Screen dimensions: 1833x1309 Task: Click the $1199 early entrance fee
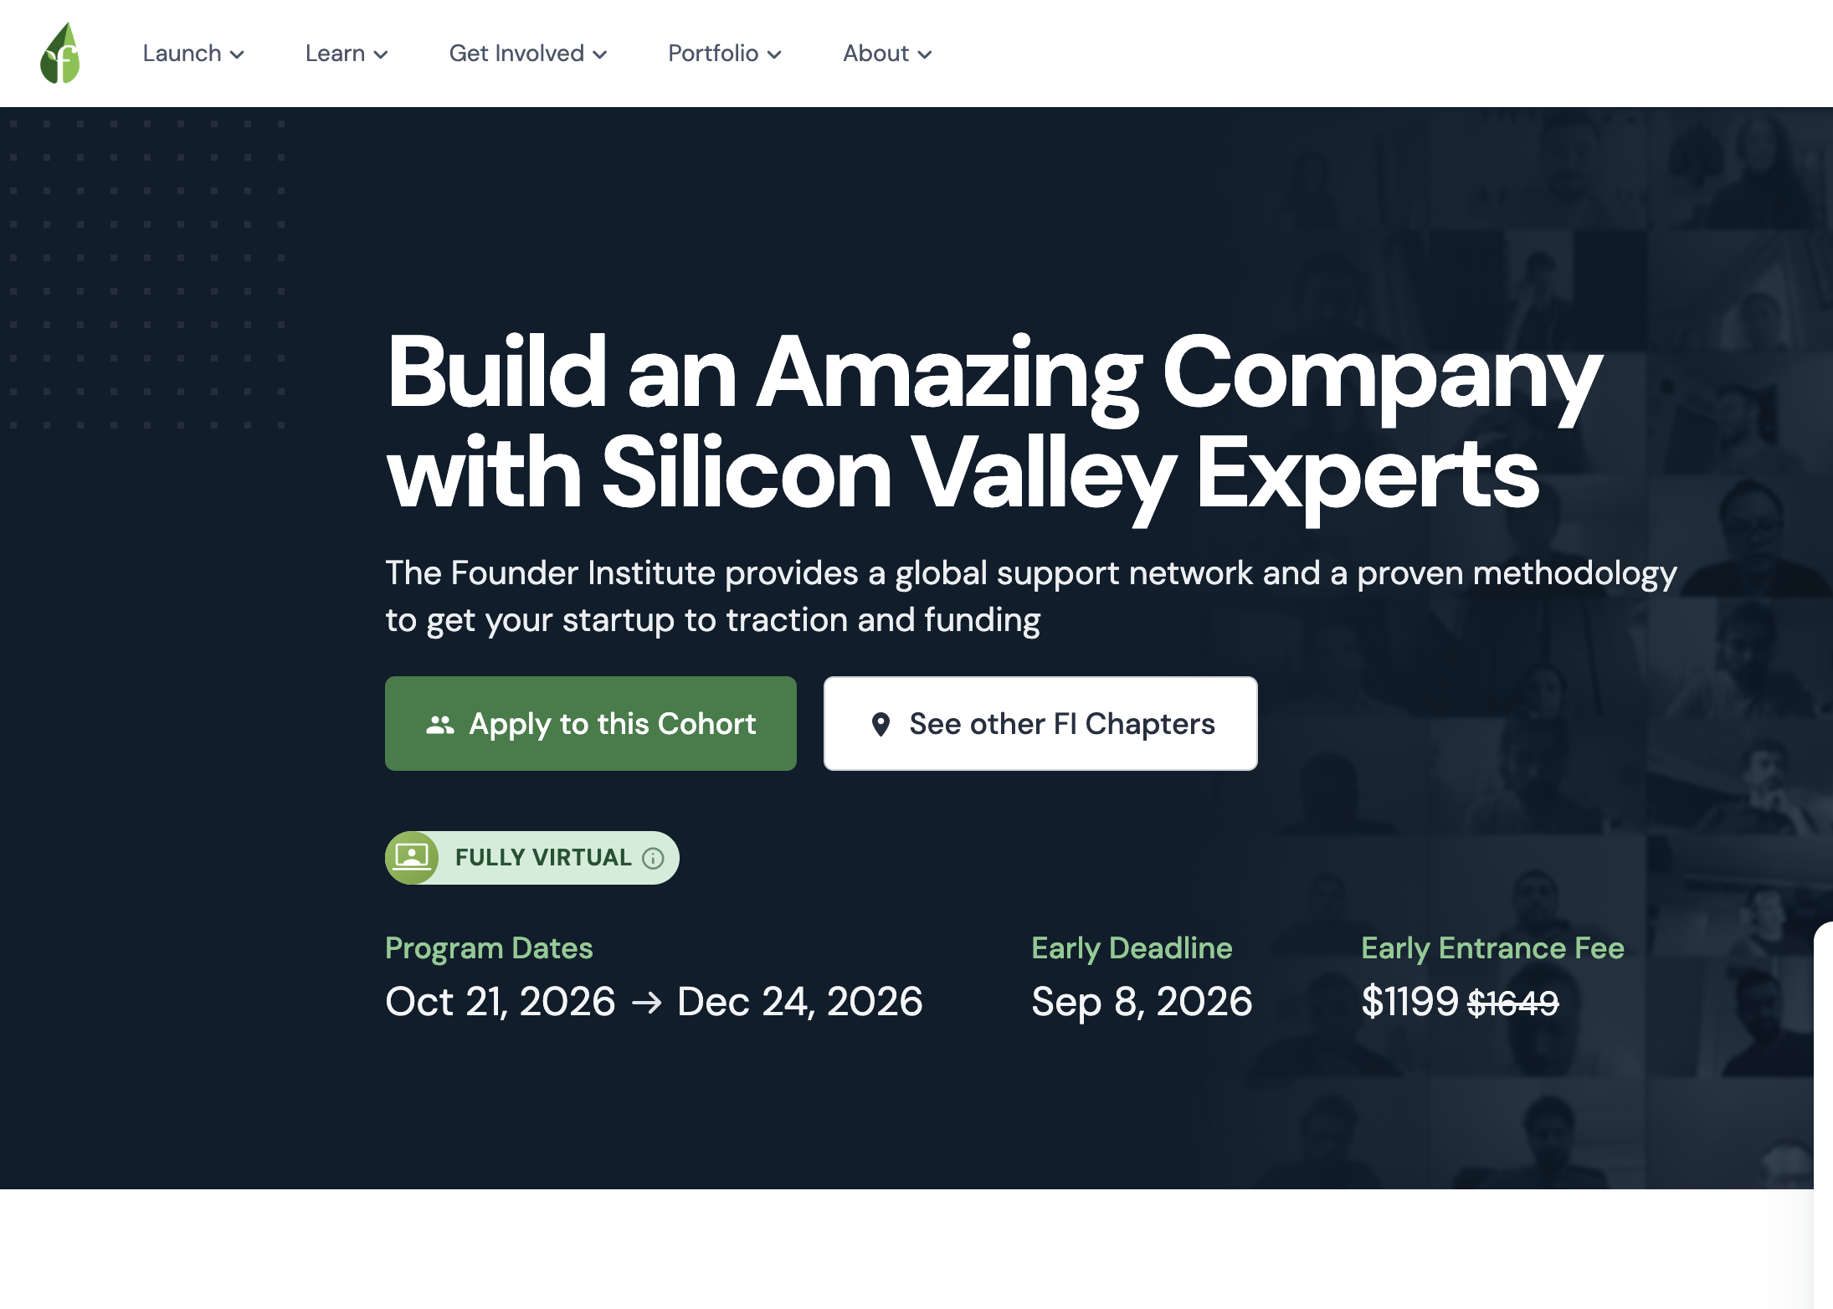pos(1409,1002)
